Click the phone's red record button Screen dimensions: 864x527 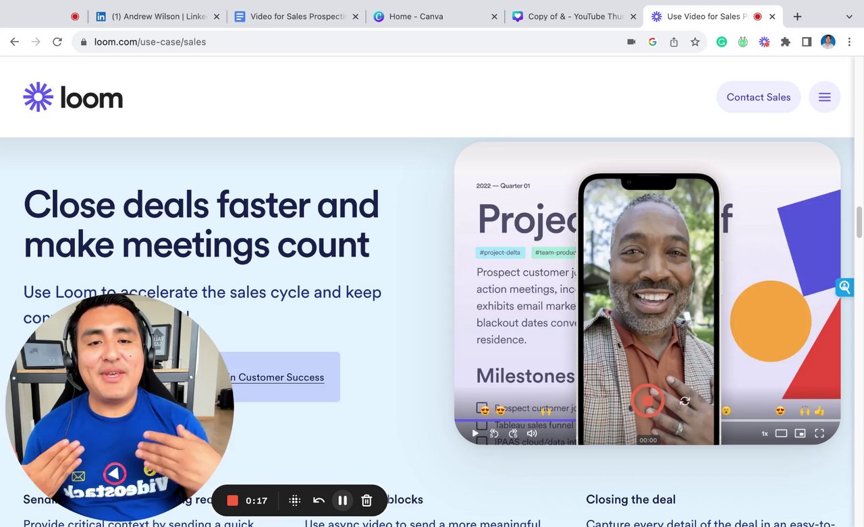click(x=647, y=400)
